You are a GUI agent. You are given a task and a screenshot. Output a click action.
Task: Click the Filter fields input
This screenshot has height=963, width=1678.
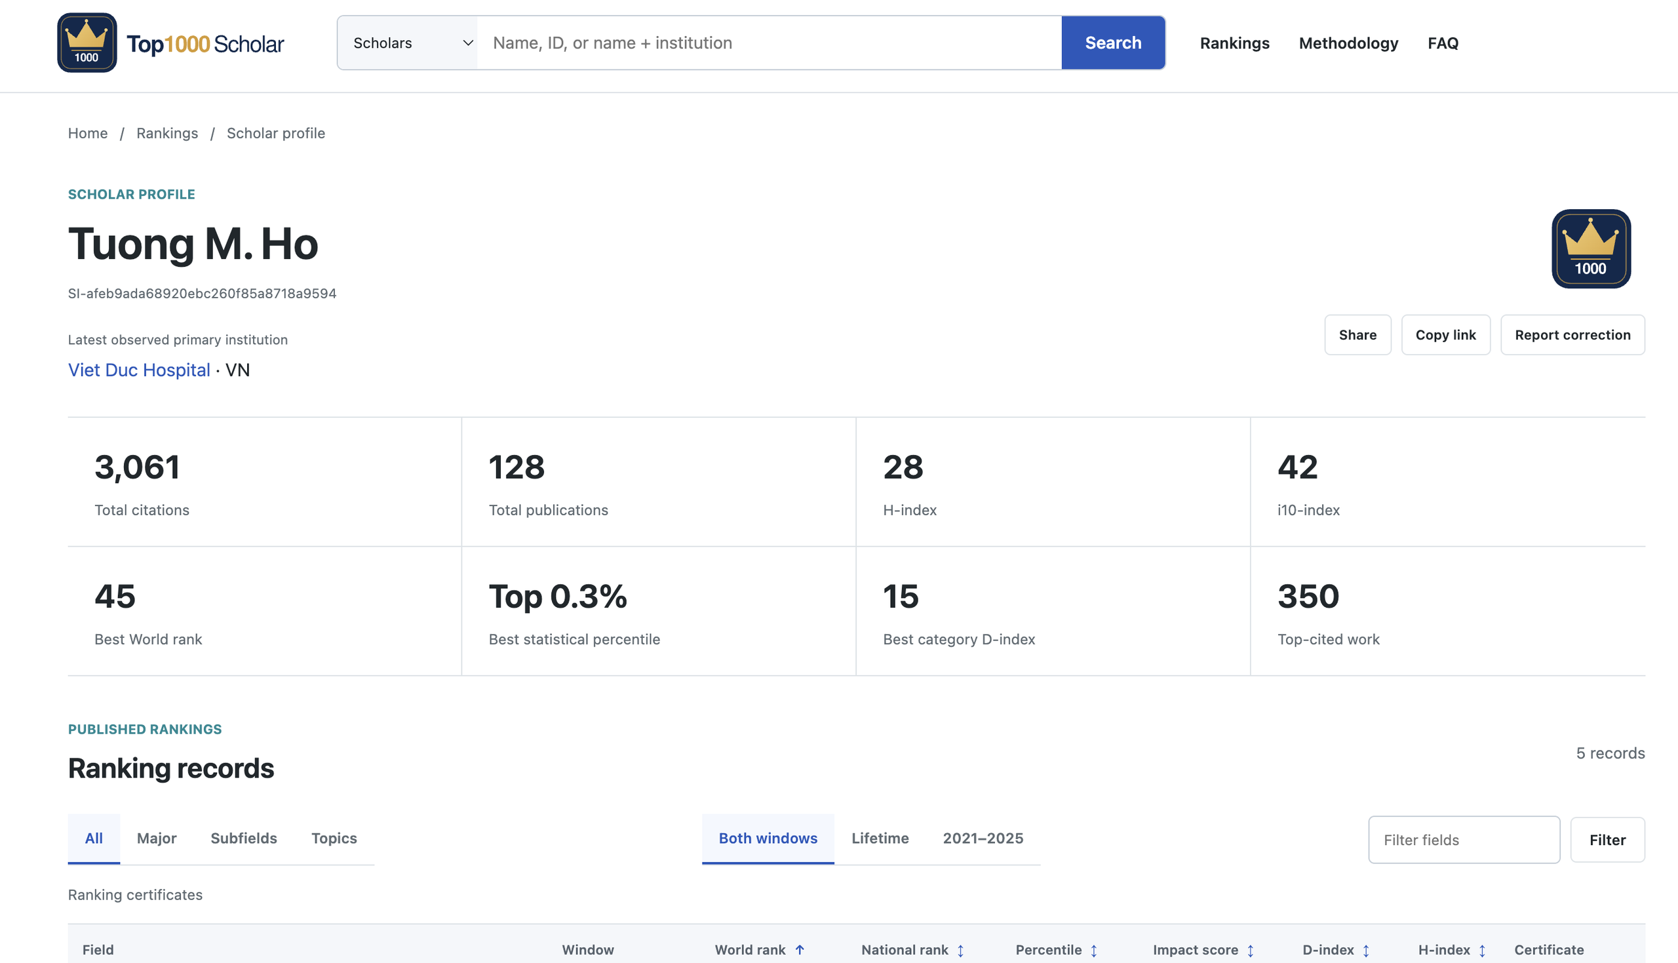coord(1464,839)
